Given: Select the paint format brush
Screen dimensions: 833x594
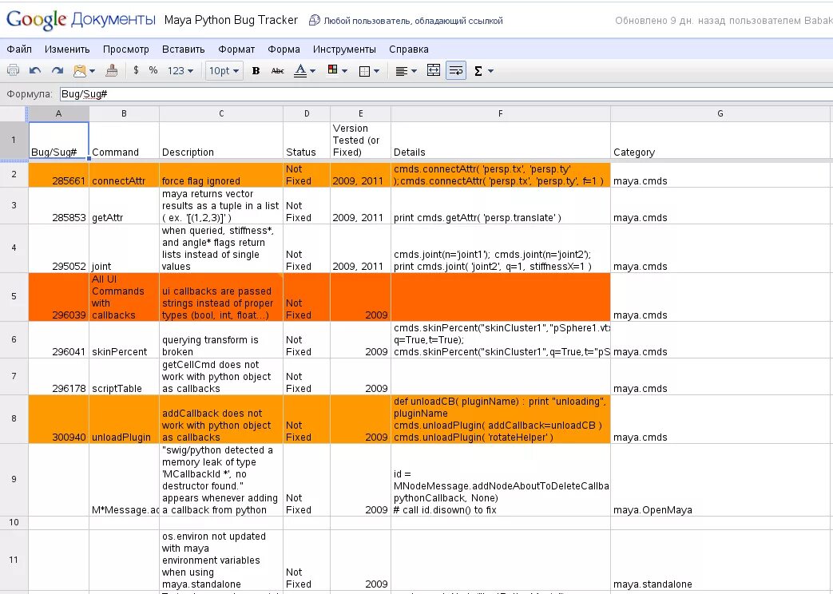Looking at the screenshot, I should click(x=112, y=70).
